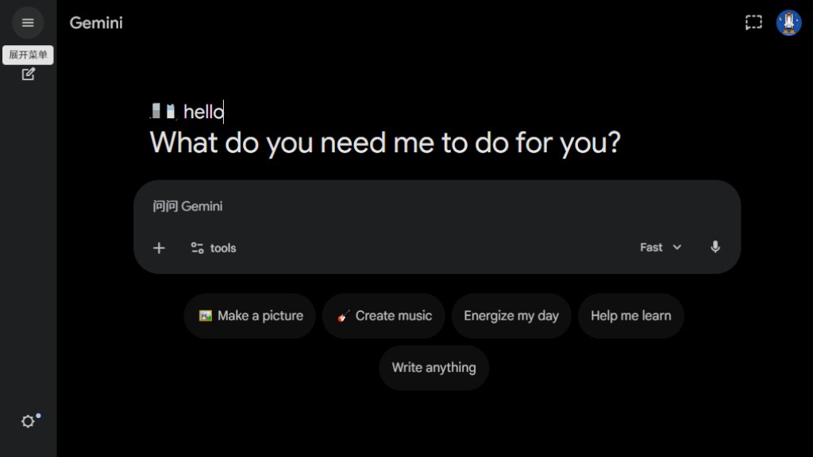Click the chevron arrow beside Fast
813x457 pixels.
pos(677,248)
